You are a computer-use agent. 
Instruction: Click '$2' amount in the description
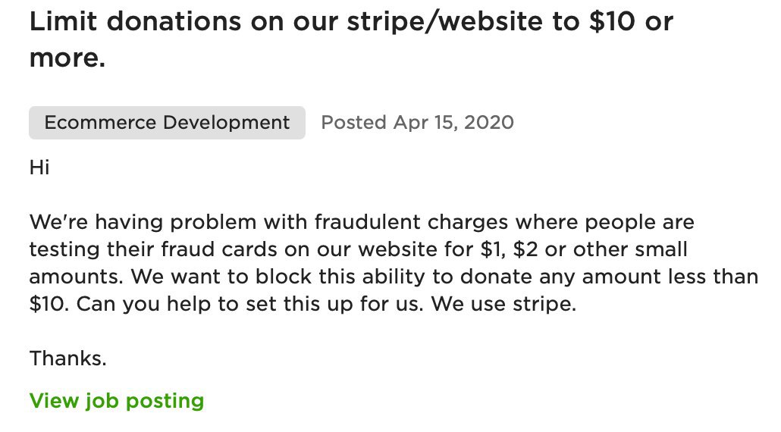[525, 249]
